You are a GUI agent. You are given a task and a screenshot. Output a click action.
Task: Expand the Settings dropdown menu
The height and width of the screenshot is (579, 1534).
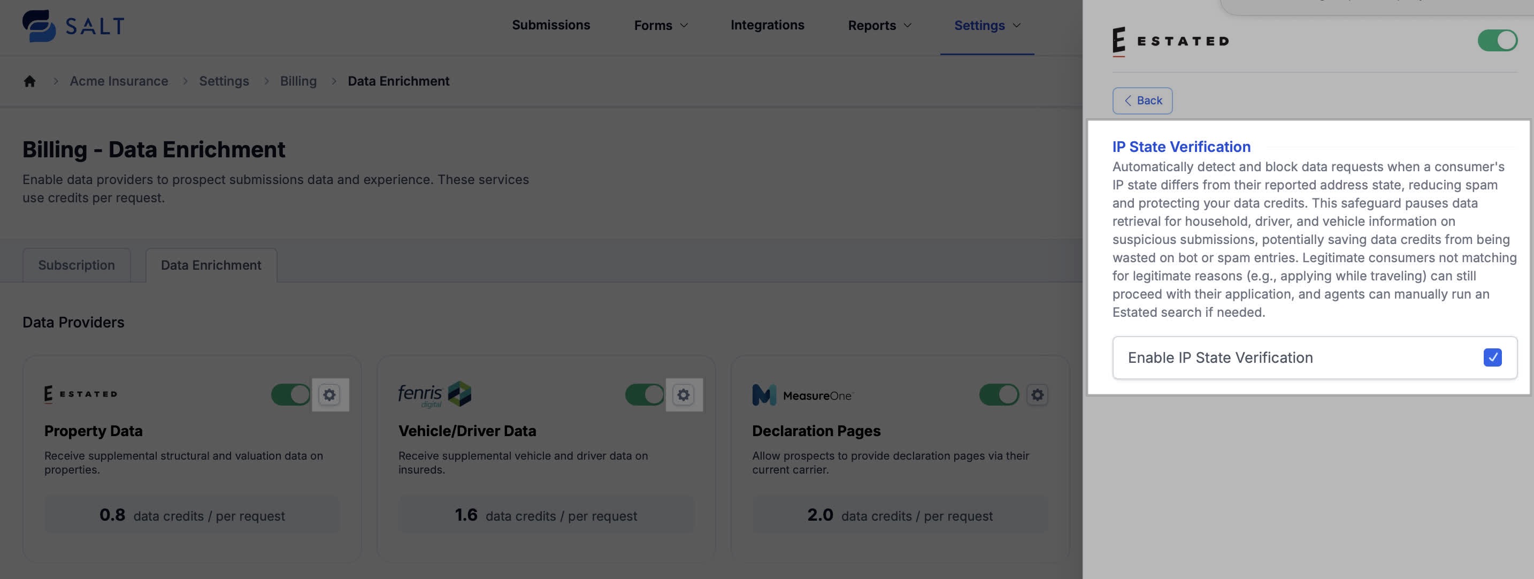tap(987, 25)
